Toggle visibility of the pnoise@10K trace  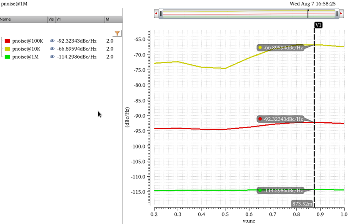click(52, 49)
